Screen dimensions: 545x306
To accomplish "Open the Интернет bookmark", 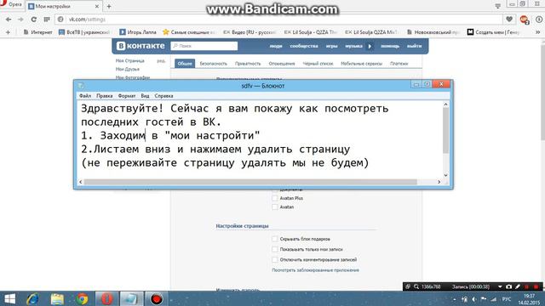I will [x=37, y=32].
